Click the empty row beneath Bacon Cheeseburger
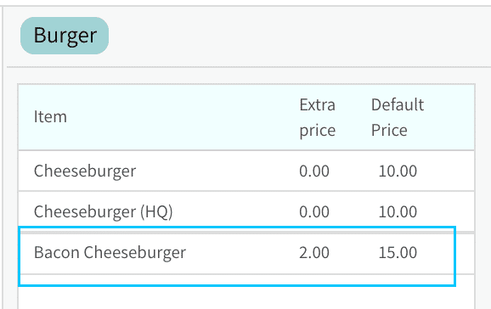 pyautogui.click(x=246, y=291)
